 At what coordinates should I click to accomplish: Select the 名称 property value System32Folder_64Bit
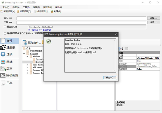click(148, 58)
